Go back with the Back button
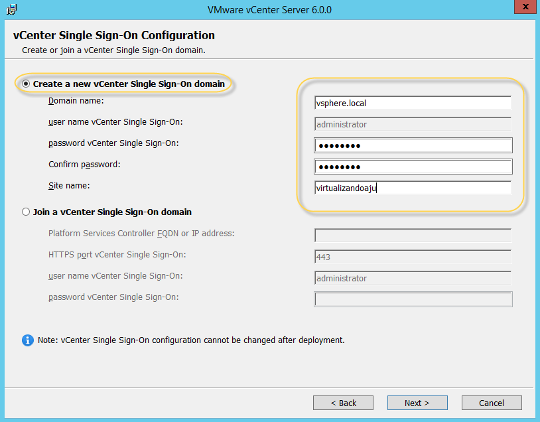The width and height of the screenshot is (540, 422). coord(344,403)
